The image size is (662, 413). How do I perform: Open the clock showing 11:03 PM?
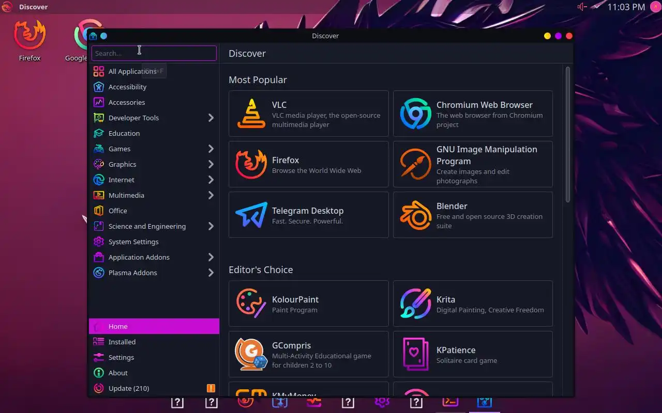pos(626,7)
